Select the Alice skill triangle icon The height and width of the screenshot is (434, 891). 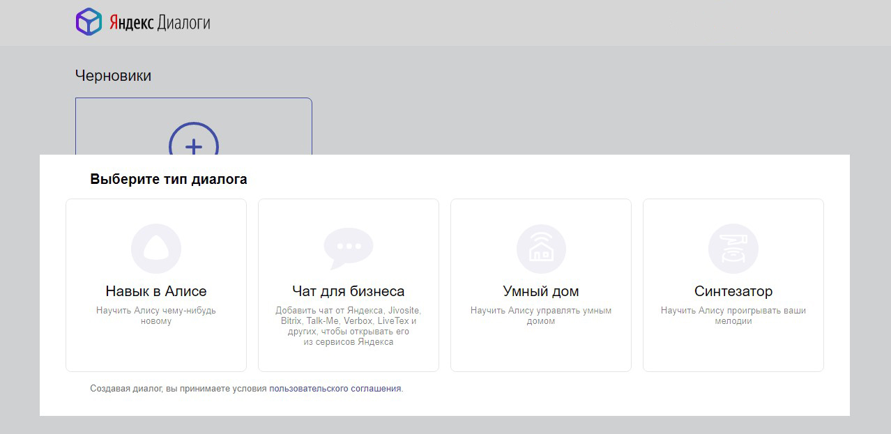(156, 249)
